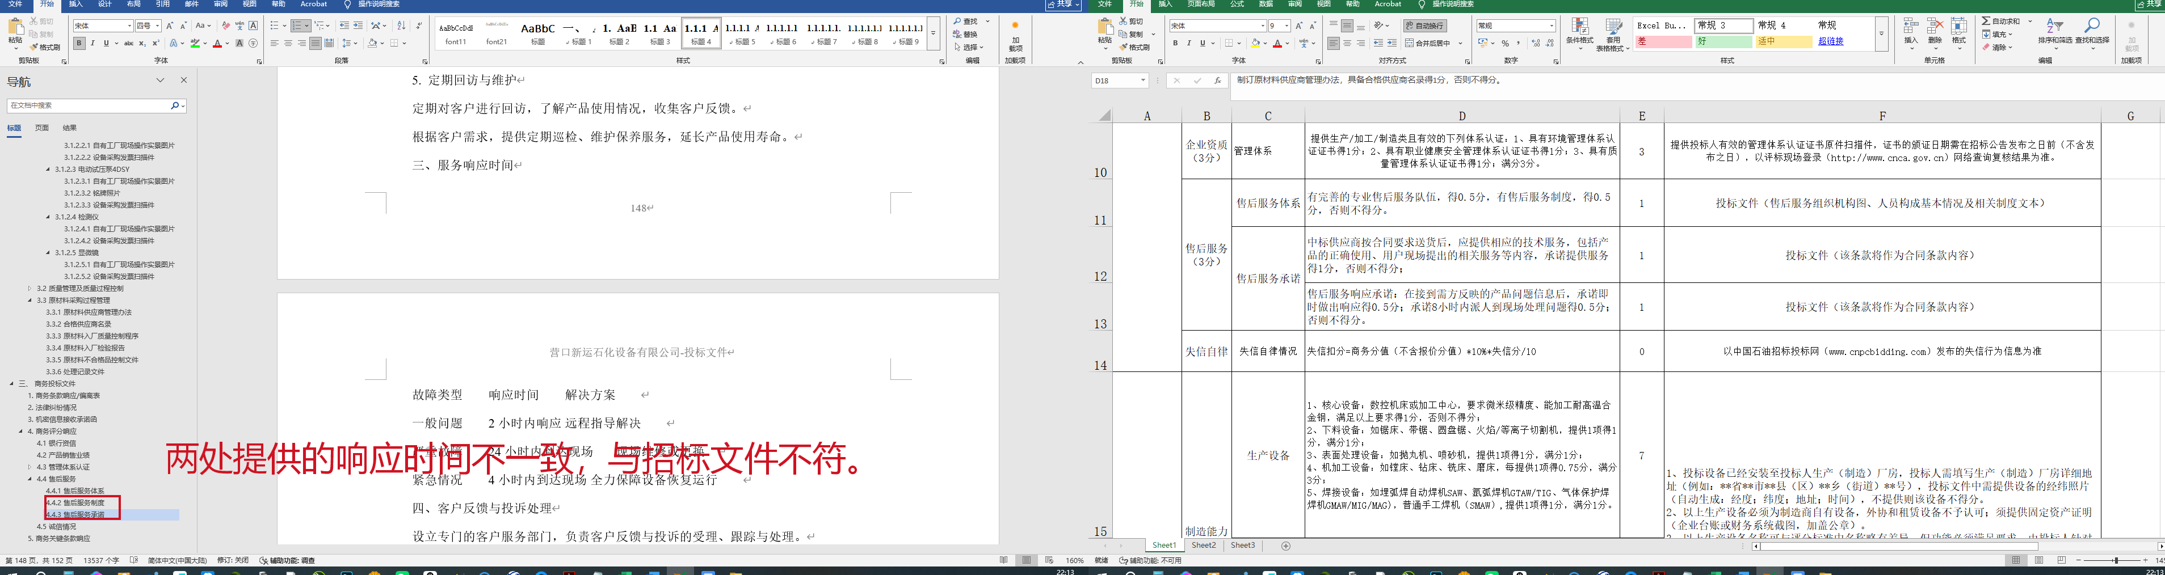
Task: Open Excel number format dropdown 常规
Action: (1552, 26)
